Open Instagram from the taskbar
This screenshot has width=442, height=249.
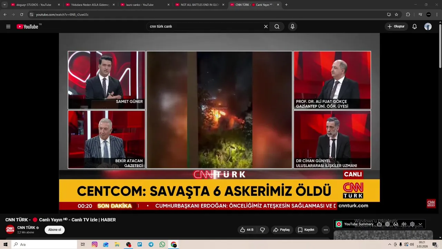pos(95,245)
